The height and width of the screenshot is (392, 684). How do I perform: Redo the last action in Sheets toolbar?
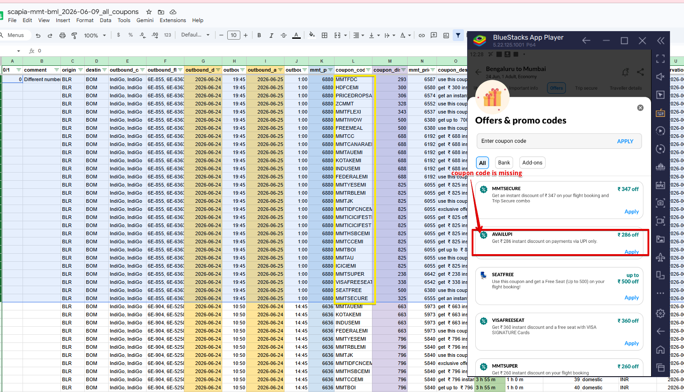(x=50, y=35)
